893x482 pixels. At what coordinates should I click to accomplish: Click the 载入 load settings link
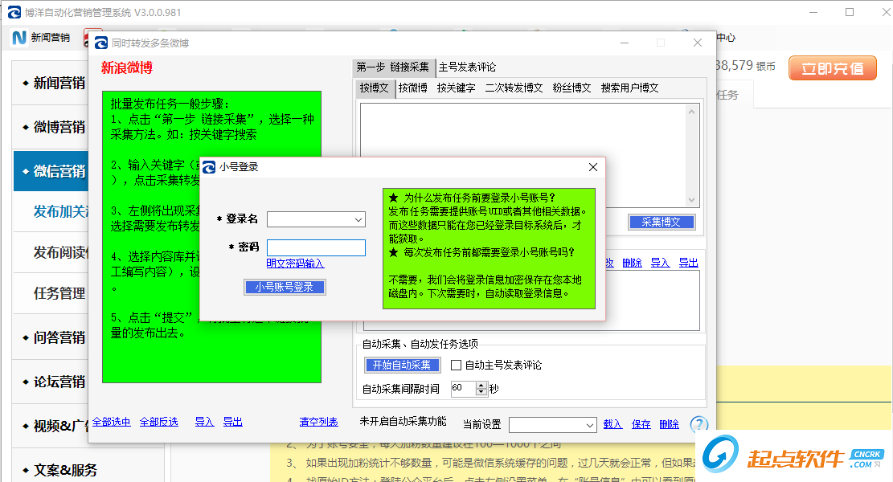tap(612, 424)
